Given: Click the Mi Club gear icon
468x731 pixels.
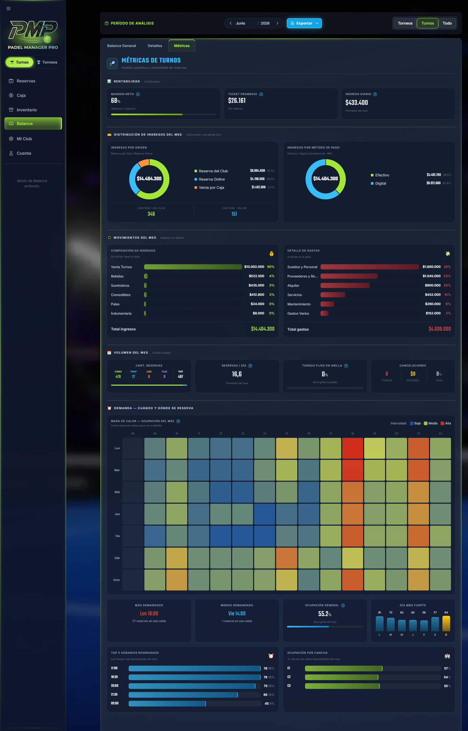Looking at the screenshot, I should pos(11,139).
